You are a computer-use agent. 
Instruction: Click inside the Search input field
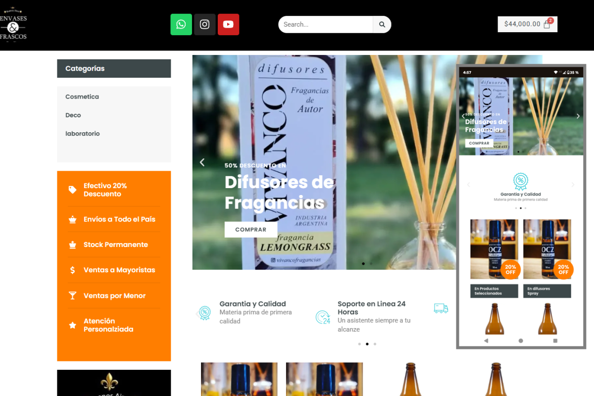tap(324, 24)
